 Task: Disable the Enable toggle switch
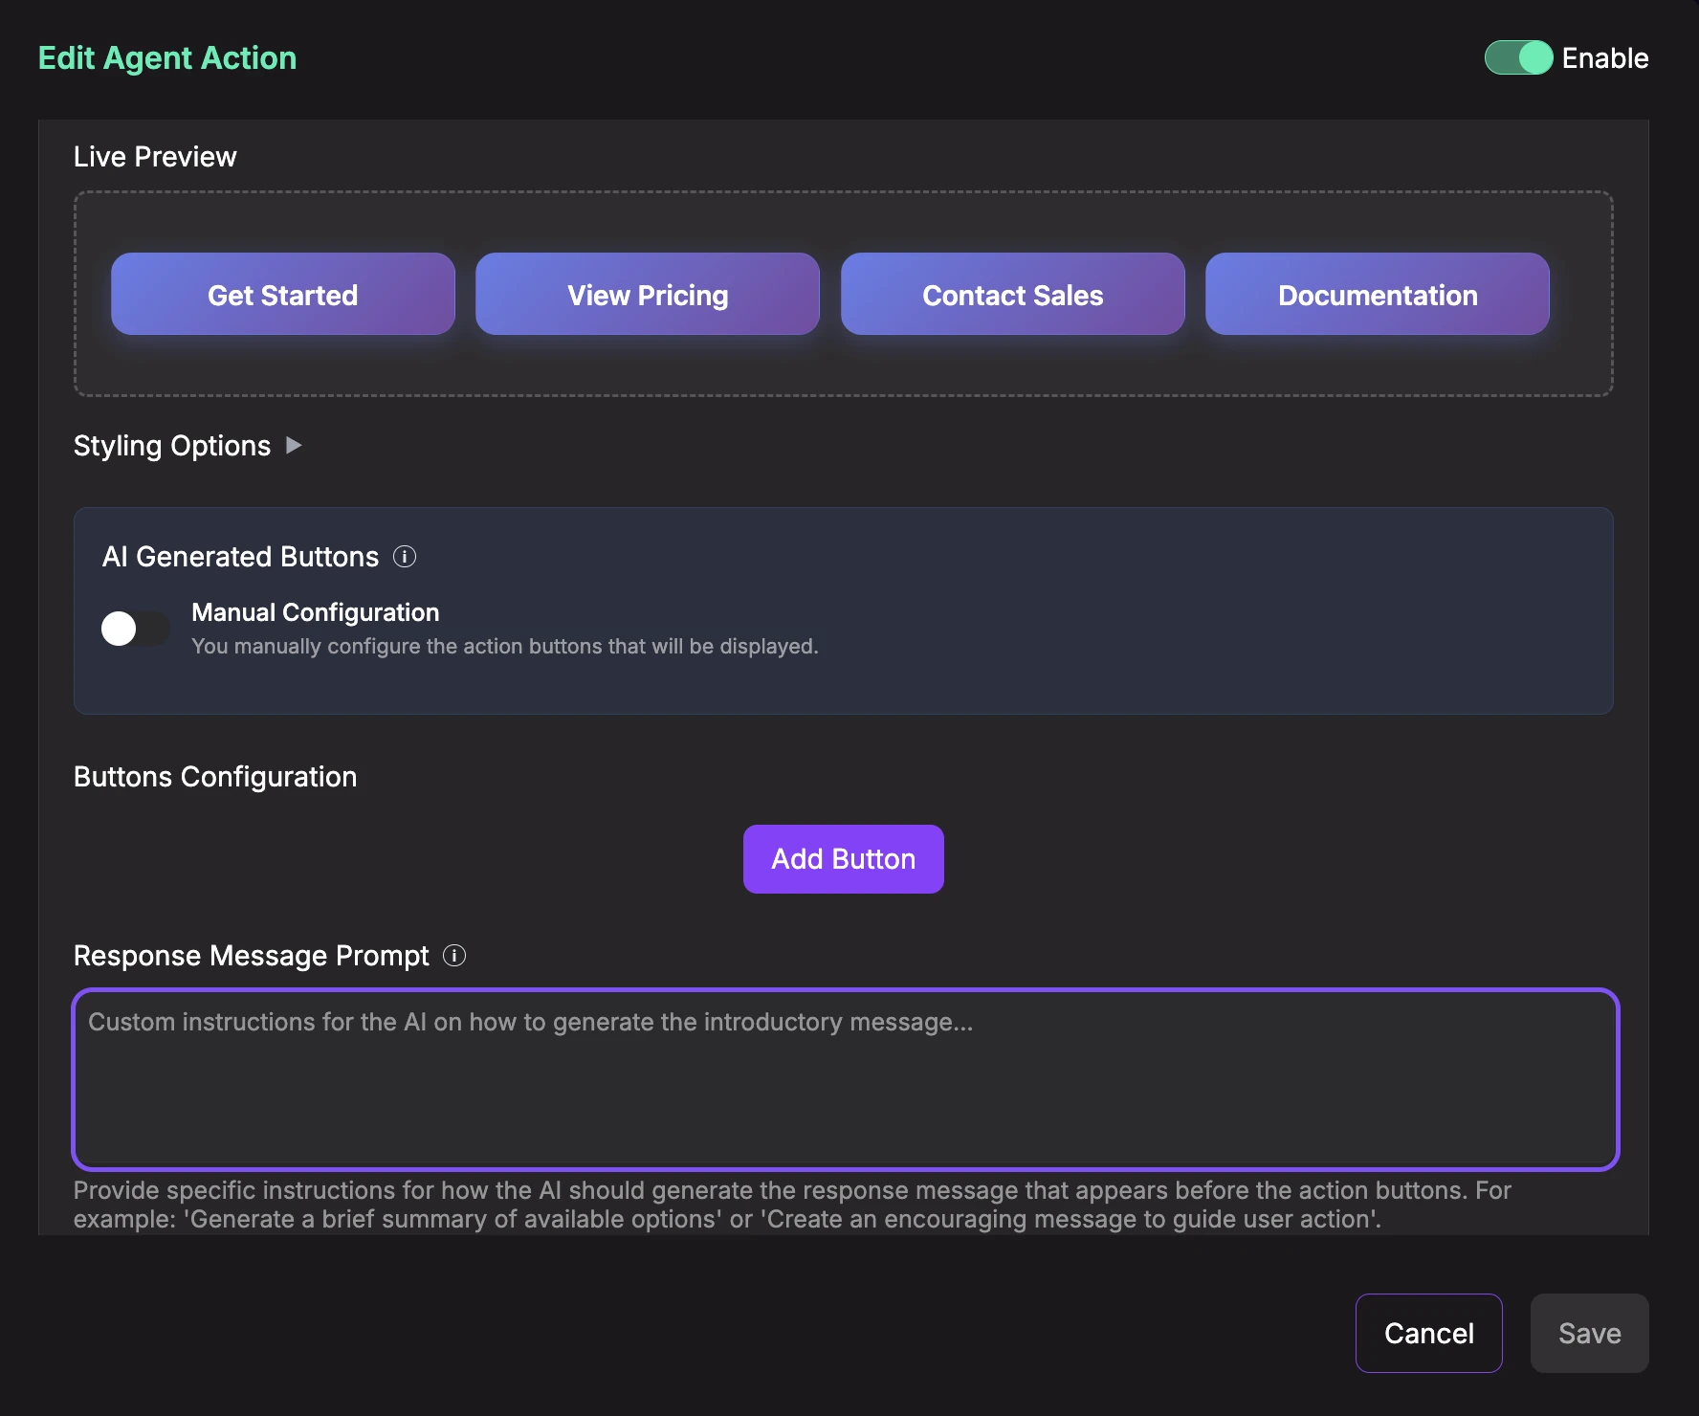click(x=1518, y=58)
